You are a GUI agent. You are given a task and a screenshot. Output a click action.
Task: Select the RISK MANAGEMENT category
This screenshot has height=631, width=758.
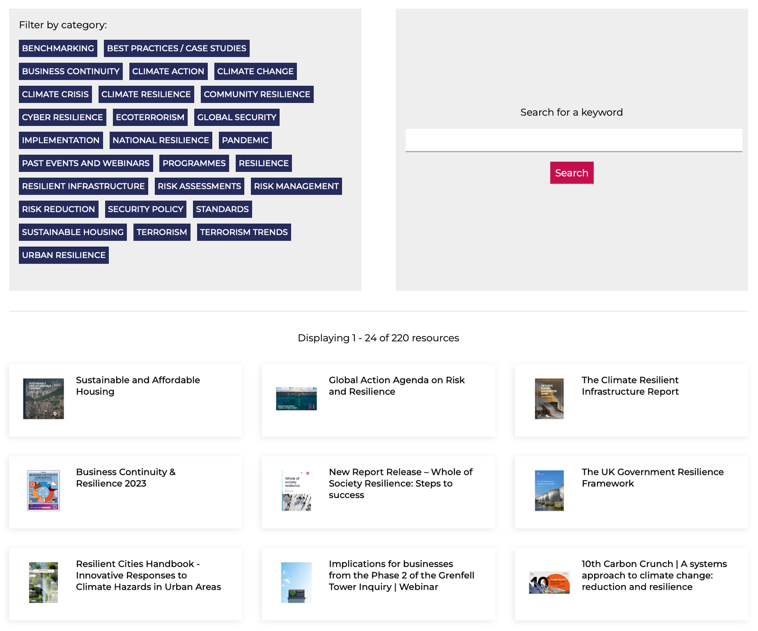297,186
